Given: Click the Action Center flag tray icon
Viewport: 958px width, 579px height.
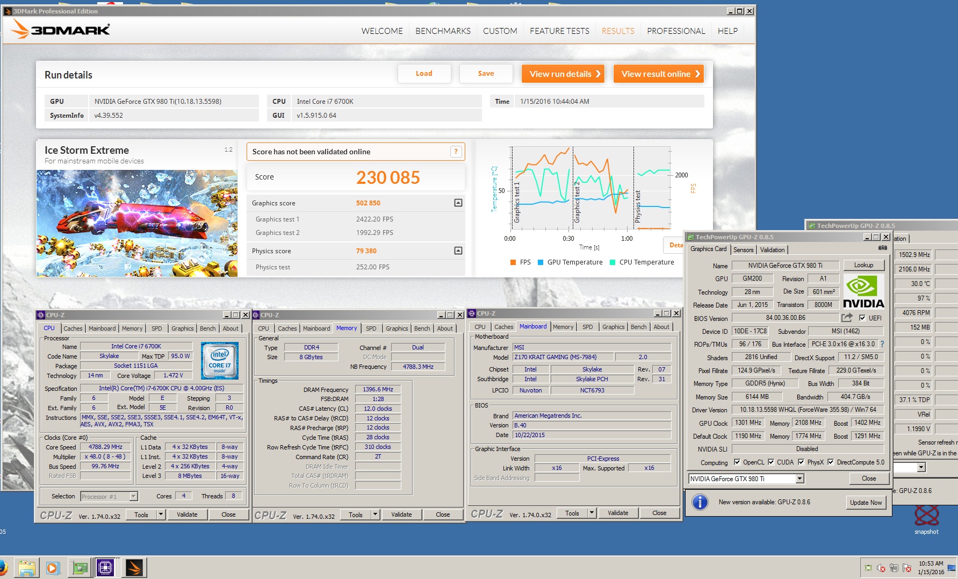Looking at the screenshot, I should (x=907, y=568).
